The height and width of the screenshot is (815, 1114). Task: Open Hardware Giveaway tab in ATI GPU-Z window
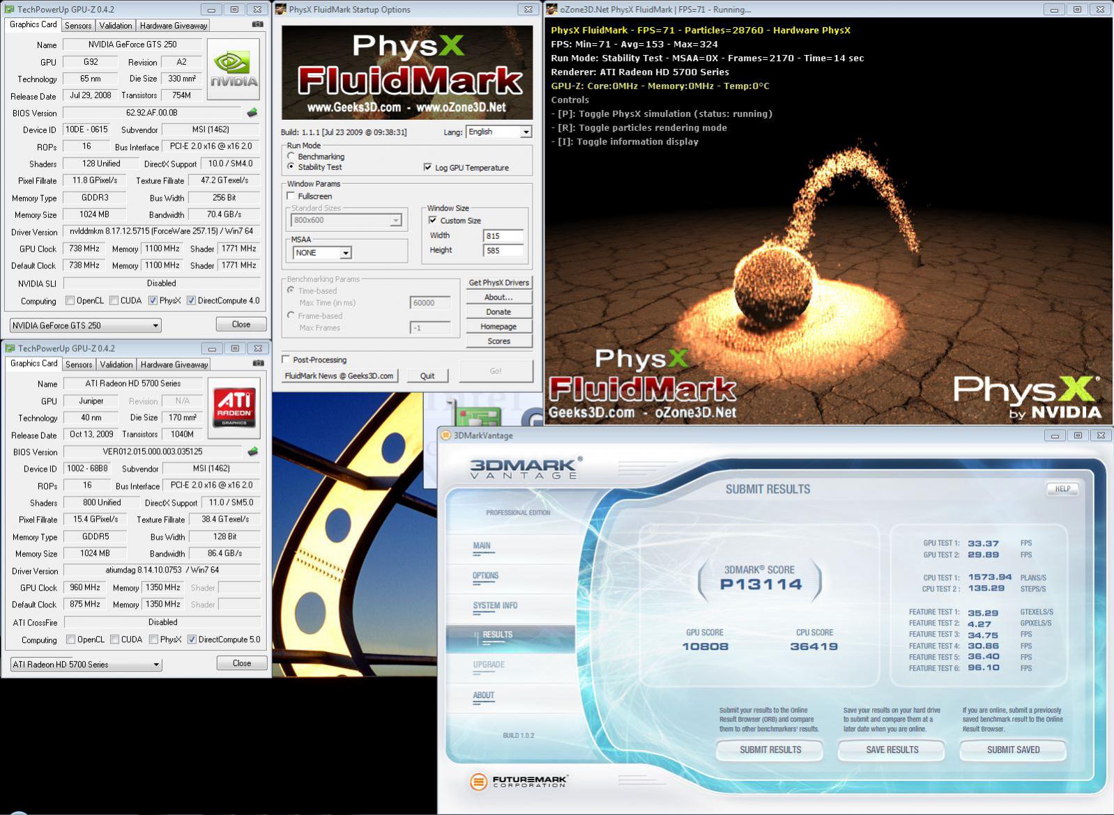[174, 364]
